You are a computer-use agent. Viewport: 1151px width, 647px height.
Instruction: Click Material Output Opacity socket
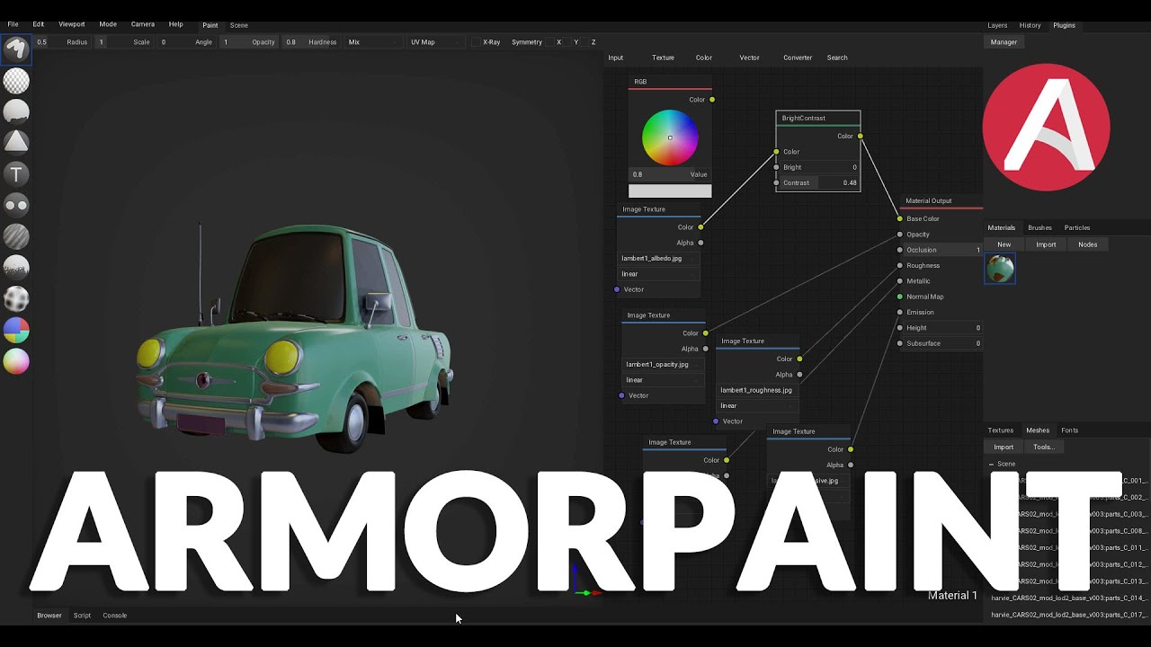pyautogui.click(x=899, y=235)
